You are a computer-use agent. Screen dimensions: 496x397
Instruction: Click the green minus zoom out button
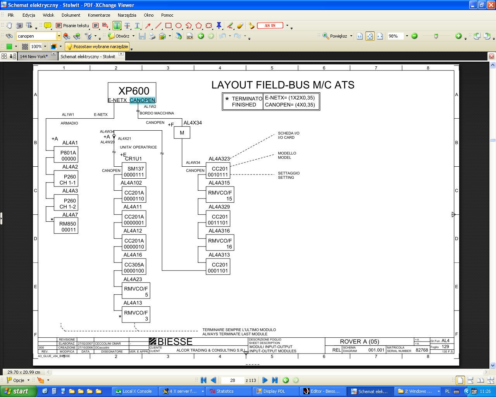coord(414,36)
